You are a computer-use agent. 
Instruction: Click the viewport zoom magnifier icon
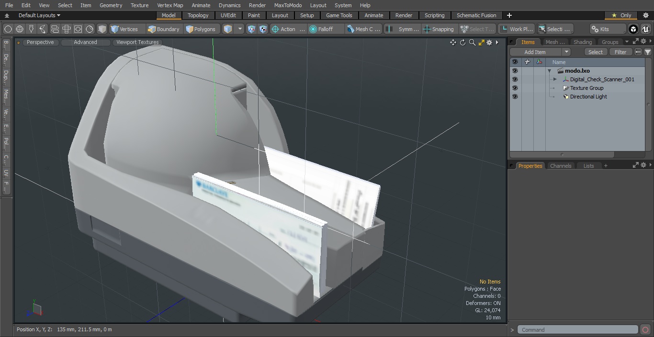[472, 43]
